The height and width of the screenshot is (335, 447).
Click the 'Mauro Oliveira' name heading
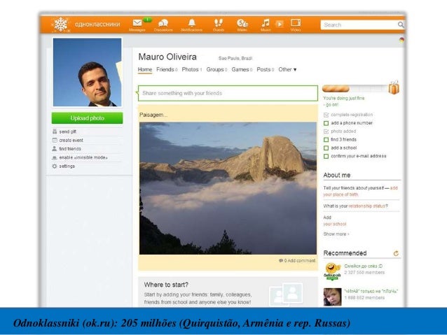(167, 57)
